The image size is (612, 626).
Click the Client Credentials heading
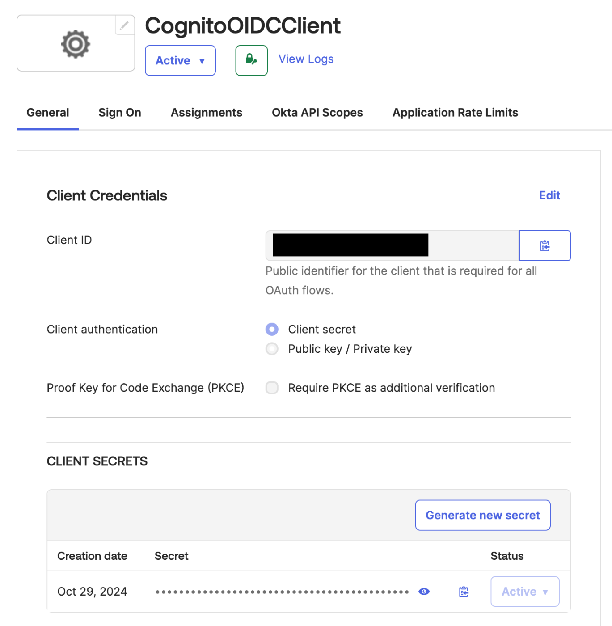pos(107,195)
